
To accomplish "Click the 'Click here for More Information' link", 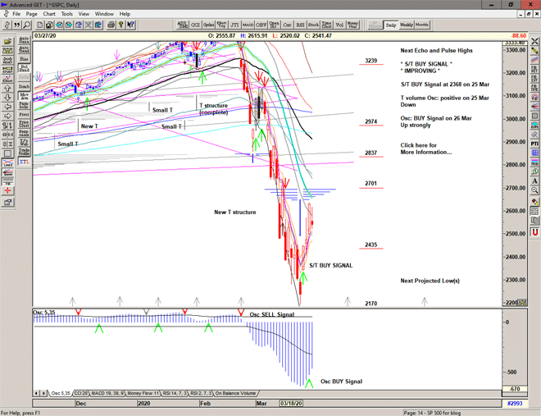I will tap(425, 149).
